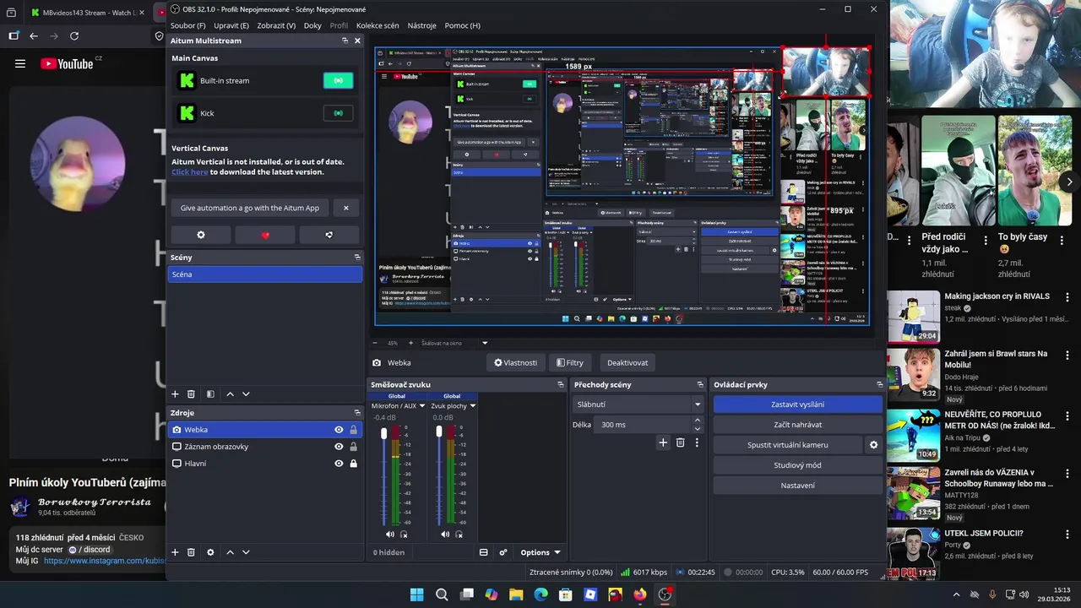
Task: Open Slábnutí transition type dropdown
Action: point(638,404)
